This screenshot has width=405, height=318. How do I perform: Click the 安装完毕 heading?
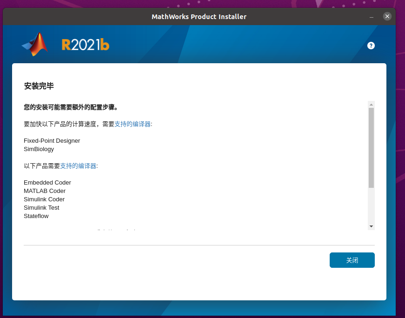(39, 86)
